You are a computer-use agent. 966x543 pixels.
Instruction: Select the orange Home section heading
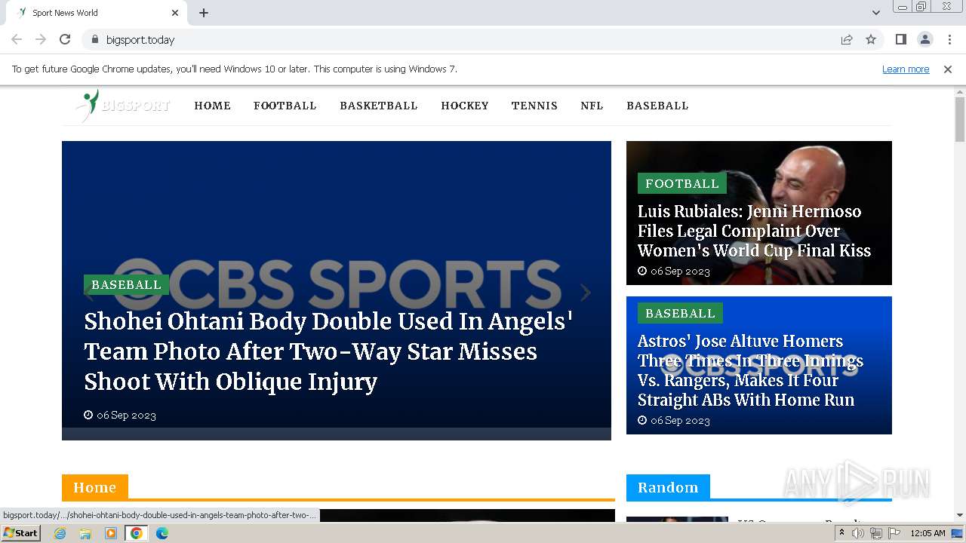pyautogui.click(x=95, y=487)
